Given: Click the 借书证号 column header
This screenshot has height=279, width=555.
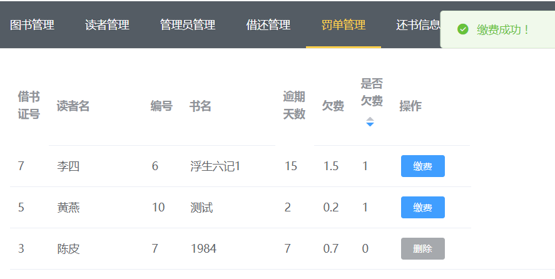Looking at the screenshot, I should pos(29,106).
